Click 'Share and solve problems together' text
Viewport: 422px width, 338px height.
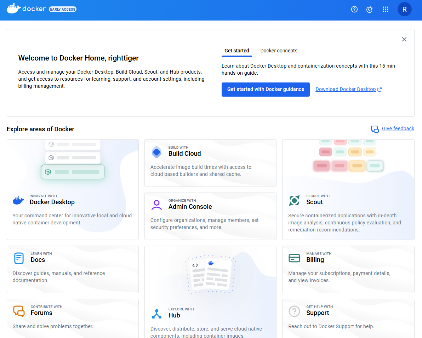tap(53, 326)
